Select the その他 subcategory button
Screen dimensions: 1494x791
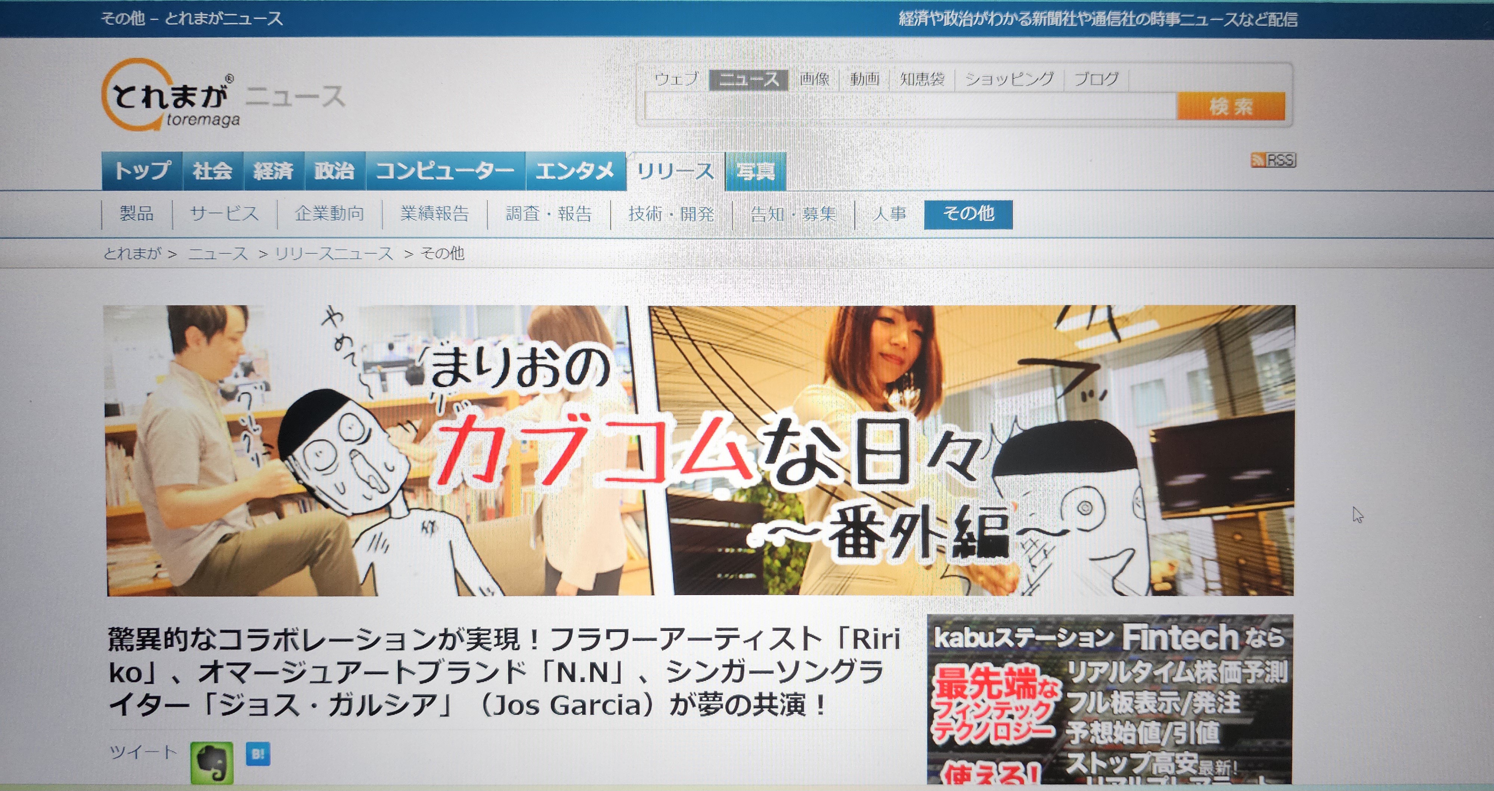pyautogui.click(x=968, y=214)
